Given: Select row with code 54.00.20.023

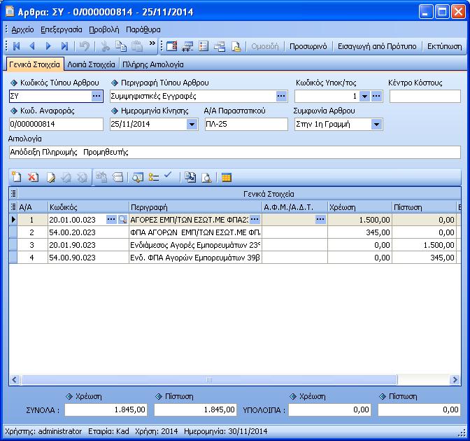Looking at the screenshot, I should pos(234,232).
